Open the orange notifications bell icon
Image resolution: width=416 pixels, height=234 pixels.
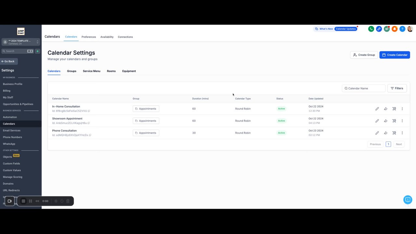click(394, 29)
